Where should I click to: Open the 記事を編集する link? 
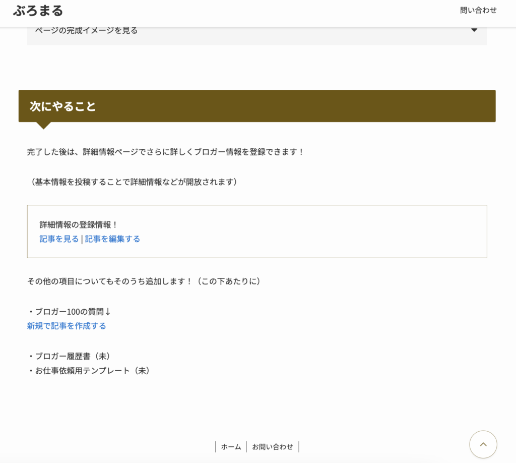click(112, 239)
